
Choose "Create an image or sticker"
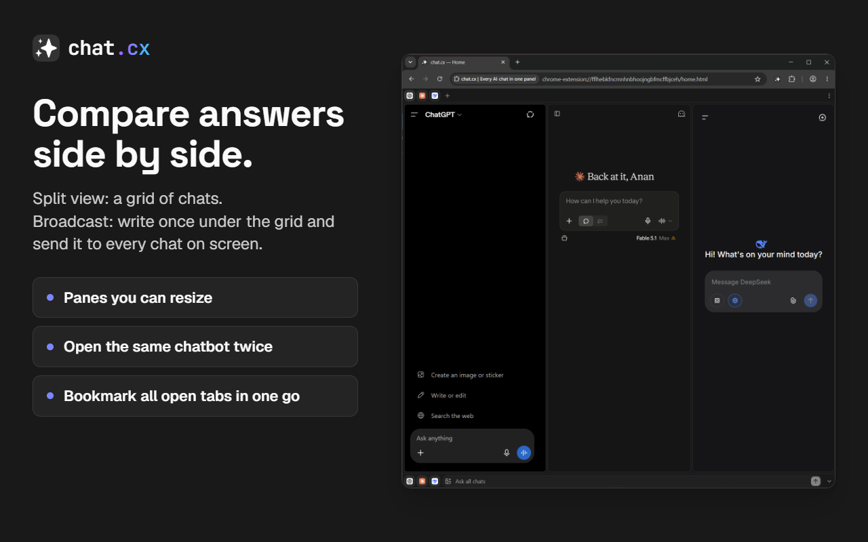click(461, 375)
